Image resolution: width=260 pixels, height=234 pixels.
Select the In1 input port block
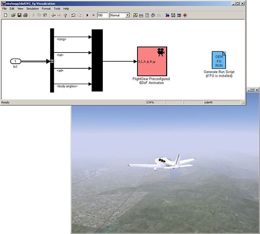click(x=15, y=61)
